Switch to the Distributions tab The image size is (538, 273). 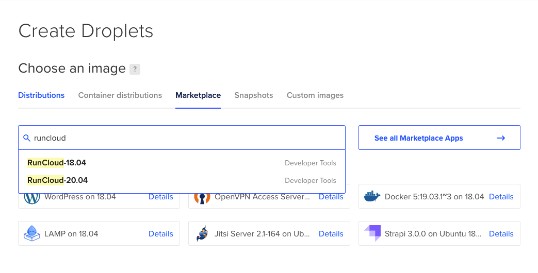(41, 95)
